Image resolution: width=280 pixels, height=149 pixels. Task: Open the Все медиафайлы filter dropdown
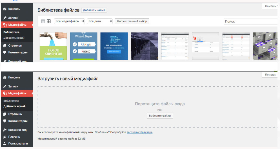click(x=69, y=21)
